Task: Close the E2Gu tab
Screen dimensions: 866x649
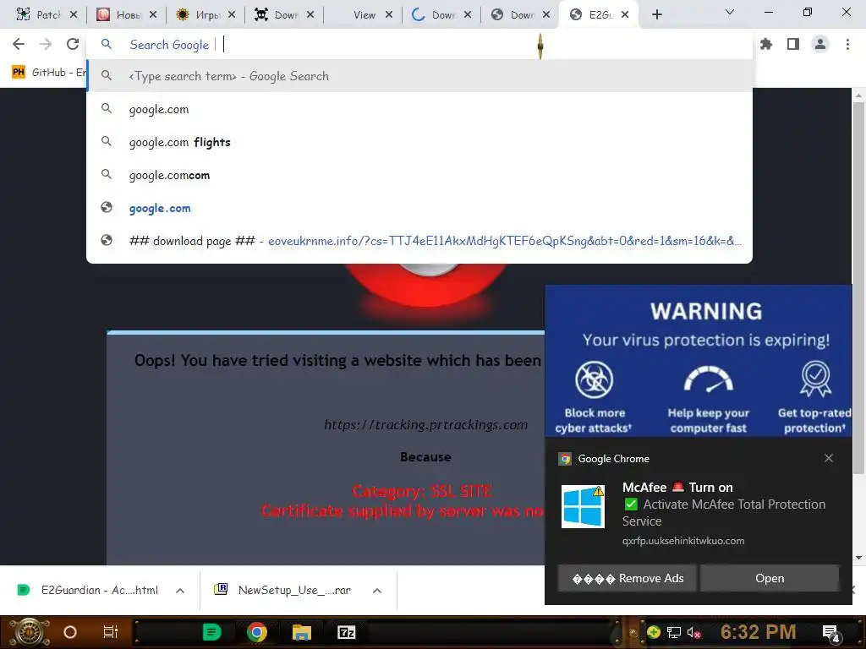Action: (x=625, y=15)
